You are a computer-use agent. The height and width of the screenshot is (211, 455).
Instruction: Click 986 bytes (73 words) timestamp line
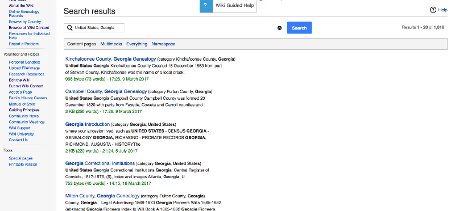click(107, 79)
